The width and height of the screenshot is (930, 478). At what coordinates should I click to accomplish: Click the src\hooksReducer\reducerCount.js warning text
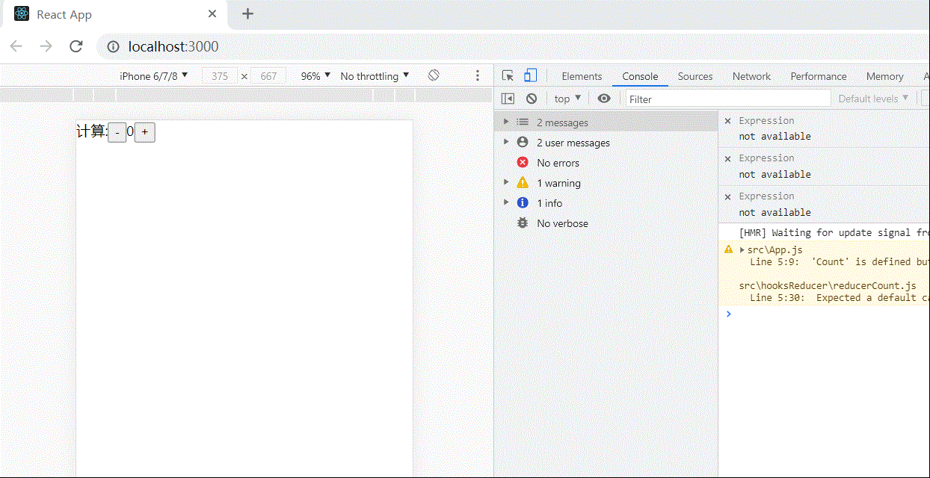[828, 286]
